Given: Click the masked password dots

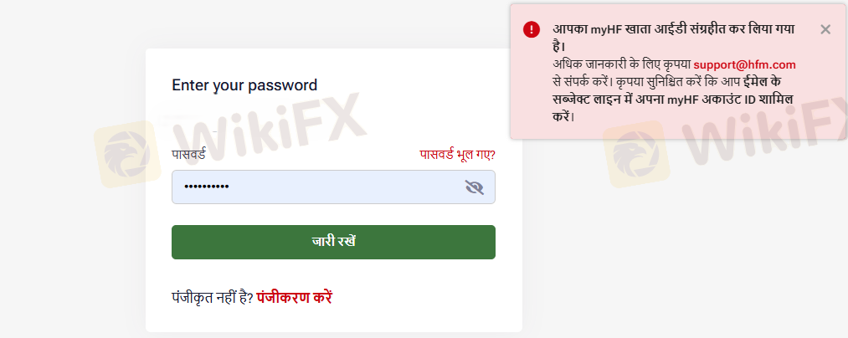Looking at the screenshot, I should tap(206, 187).
